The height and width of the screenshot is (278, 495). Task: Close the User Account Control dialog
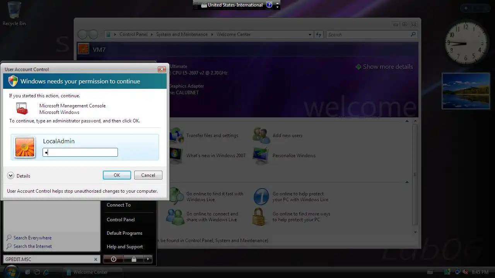tap(162, 69)
